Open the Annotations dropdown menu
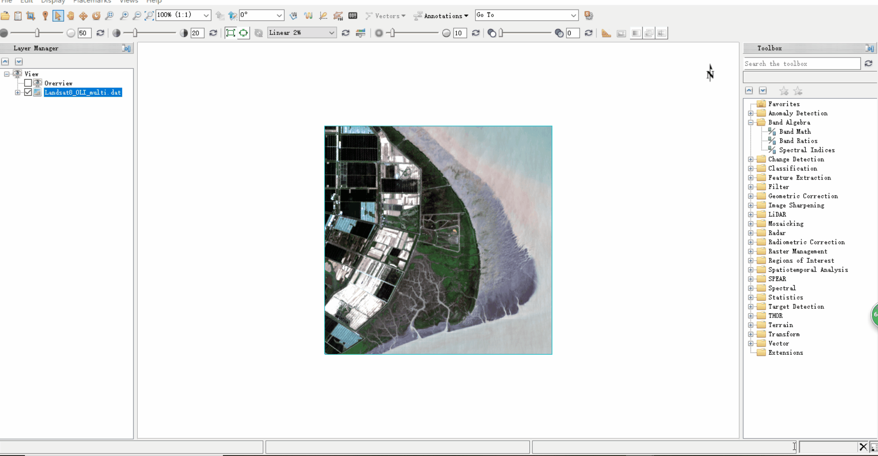The image size is (878, 456). [441, 16]
